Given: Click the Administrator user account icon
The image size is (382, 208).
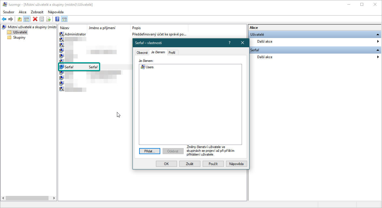Looking at the screenshot, I should pos(62,34).
